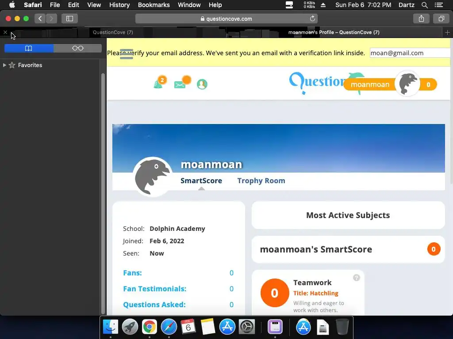
Task: Open the SmartScore profile tab
Action: [x=201, y=181]
